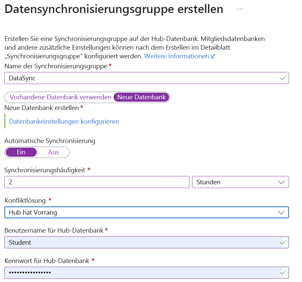The image size is (302, 282).
Task: Click the dropdown chevron on the Stunden selector
Action: coord(282,182)
